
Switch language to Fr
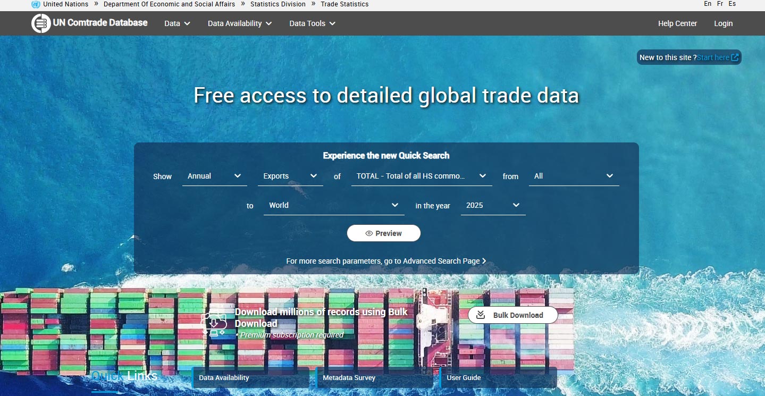pos(720,4)
